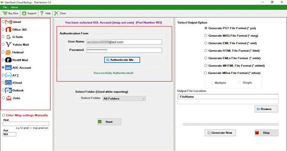Image resolution: width=287 pixels, height=151 pixels.
Task: Click the Close toolbar label
Action: point(63,13)
